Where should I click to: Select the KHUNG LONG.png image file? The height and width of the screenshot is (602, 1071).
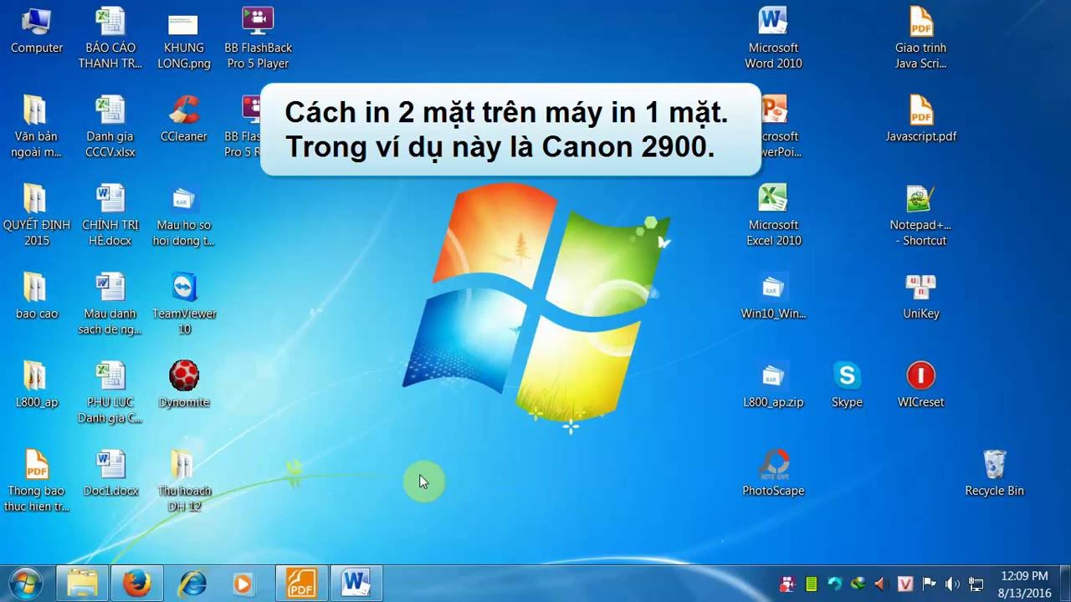pos(184,38)
